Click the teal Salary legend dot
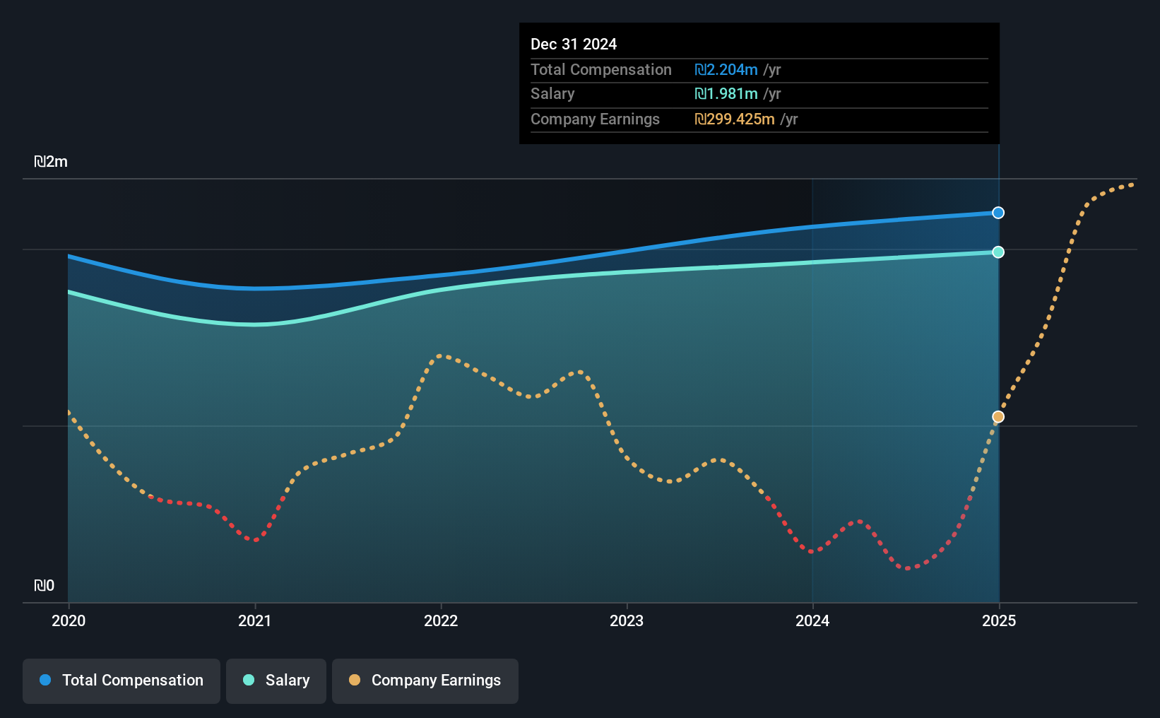This screenshot has height=718, width=1160. click(249, 680)
